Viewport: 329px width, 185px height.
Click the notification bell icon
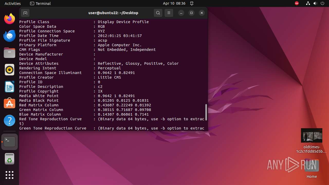click(192, 3)
